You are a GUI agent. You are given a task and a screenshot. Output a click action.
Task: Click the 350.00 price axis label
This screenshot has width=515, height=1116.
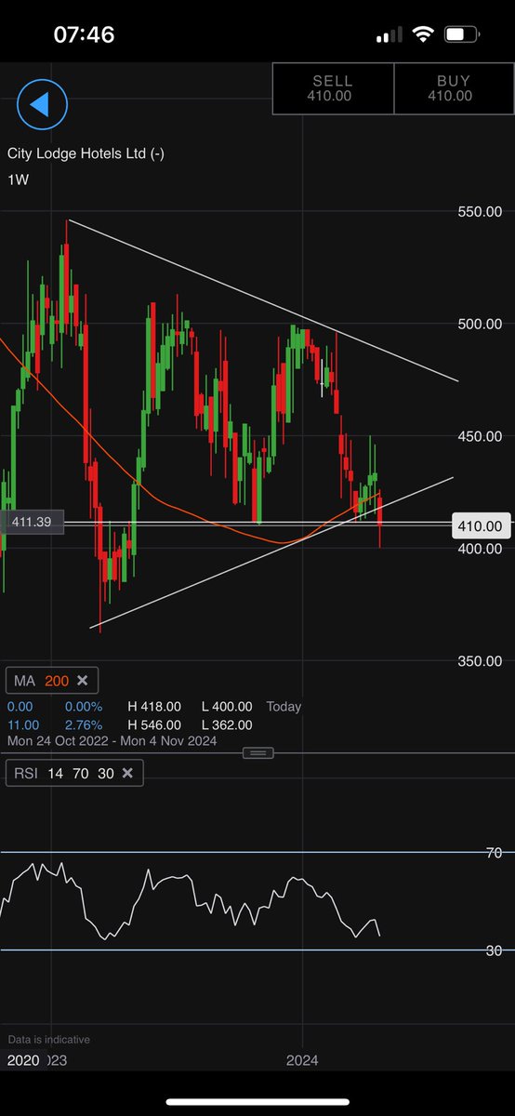pyautogui.click(x=480, y=661)
